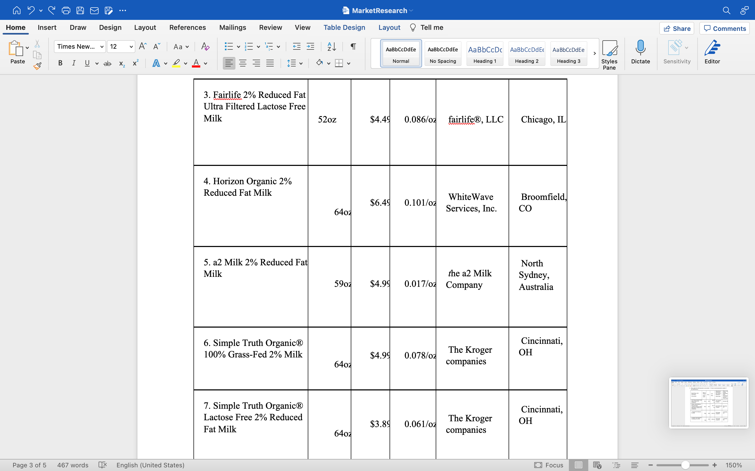
Task: Toggle Bold formatting
Action: coord(60,63)
